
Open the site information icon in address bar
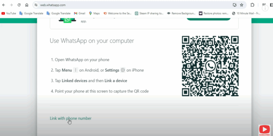pos(36,5)
